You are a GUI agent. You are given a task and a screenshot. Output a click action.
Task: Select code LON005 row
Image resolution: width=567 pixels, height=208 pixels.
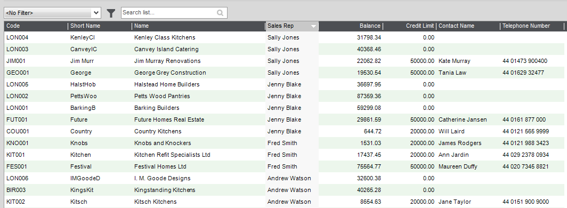[283, 84]
